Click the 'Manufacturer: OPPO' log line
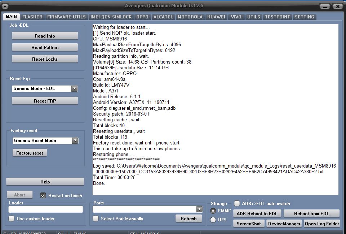Screen dimensions: 346x234 (x=115, y=73)
